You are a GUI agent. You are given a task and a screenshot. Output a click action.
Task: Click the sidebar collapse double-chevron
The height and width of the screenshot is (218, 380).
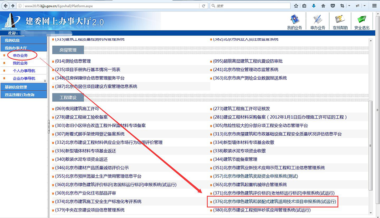coord(45,81)
